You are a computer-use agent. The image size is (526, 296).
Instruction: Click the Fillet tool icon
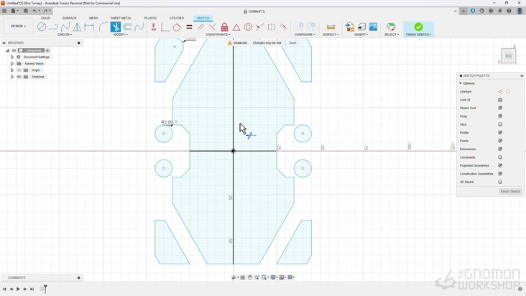[103, 27]
